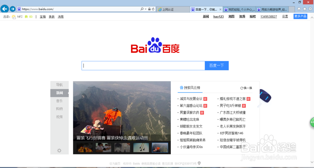Open the 意见反馈 footer link

(167, 164)
